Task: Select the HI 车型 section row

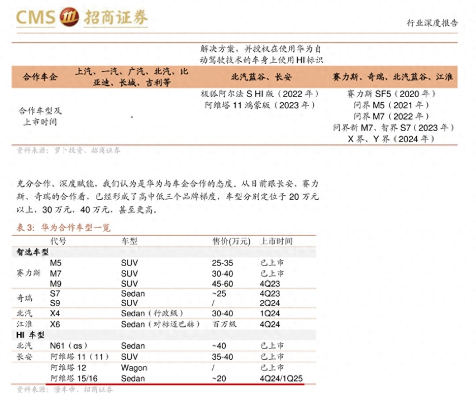Action: click(164, 335)
